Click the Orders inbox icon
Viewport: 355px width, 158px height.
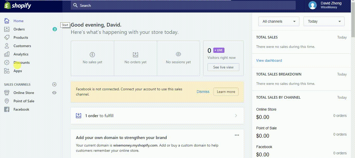click(x=7, y=29)
